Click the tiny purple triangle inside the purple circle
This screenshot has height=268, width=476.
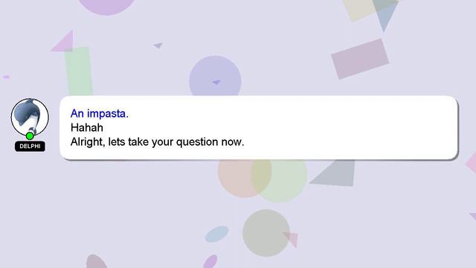pyautogui.click(x=216, y=83)
